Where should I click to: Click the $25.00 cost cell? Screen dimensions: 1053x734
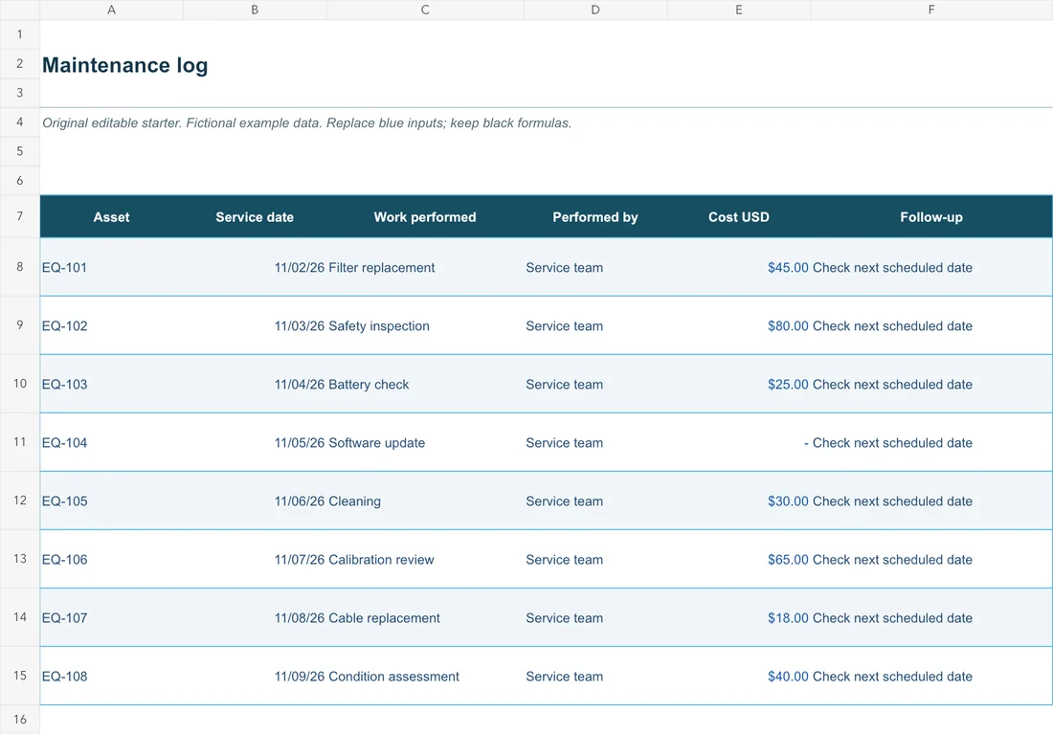pyautogui.click(x=739, y=384)
